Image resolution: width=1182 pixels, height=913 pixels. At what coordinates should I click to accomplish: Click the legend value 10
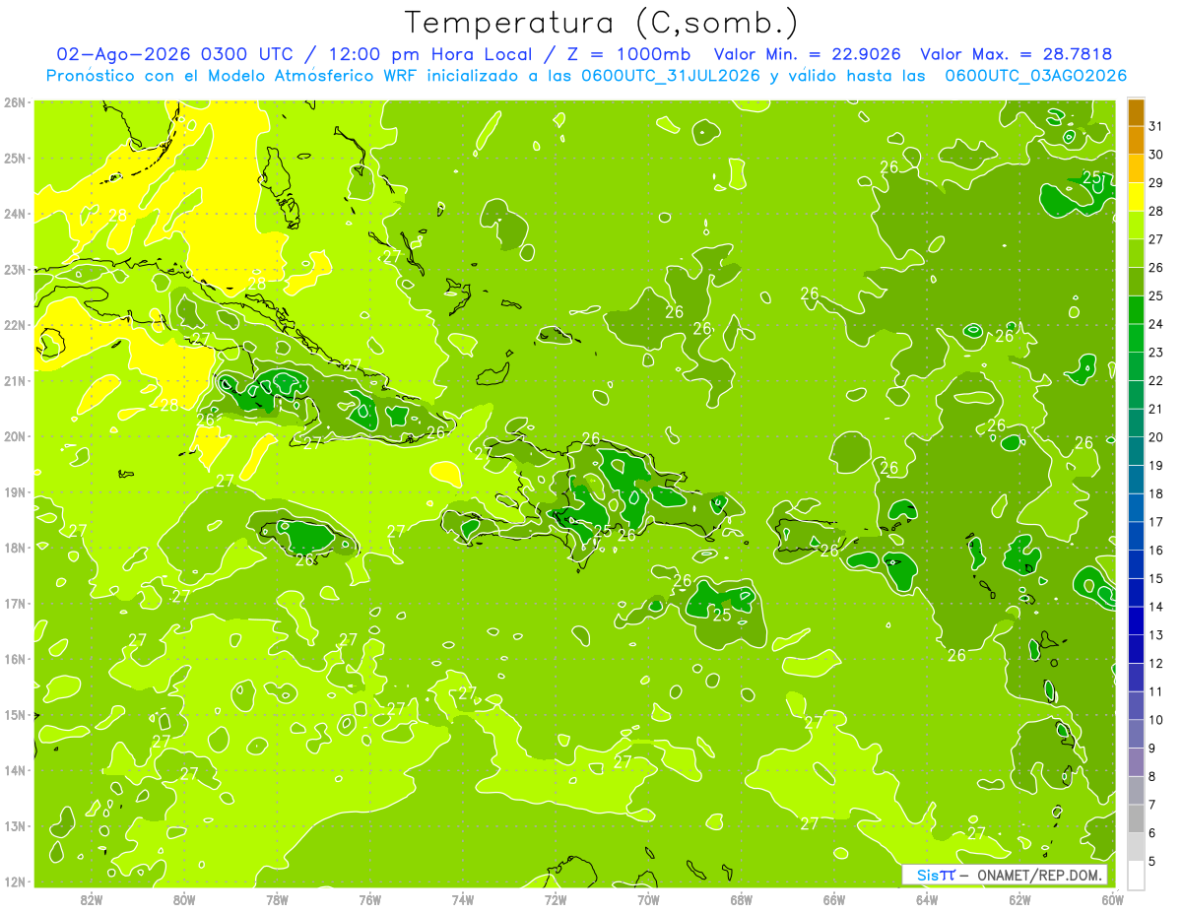point(1156,719)
